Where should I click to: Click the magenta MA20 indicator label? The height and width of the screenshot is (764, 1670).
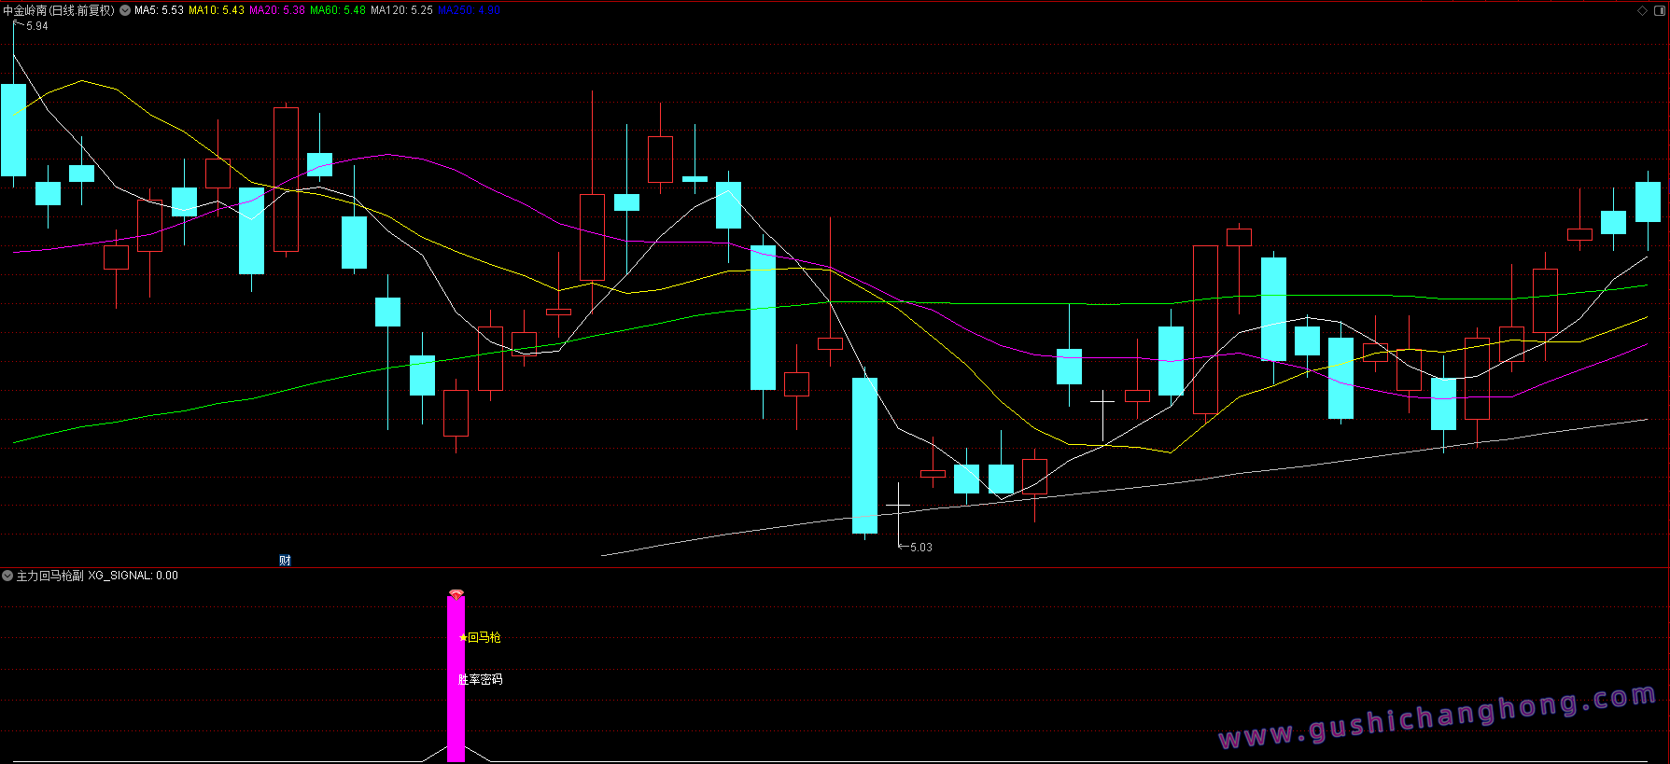277,10
